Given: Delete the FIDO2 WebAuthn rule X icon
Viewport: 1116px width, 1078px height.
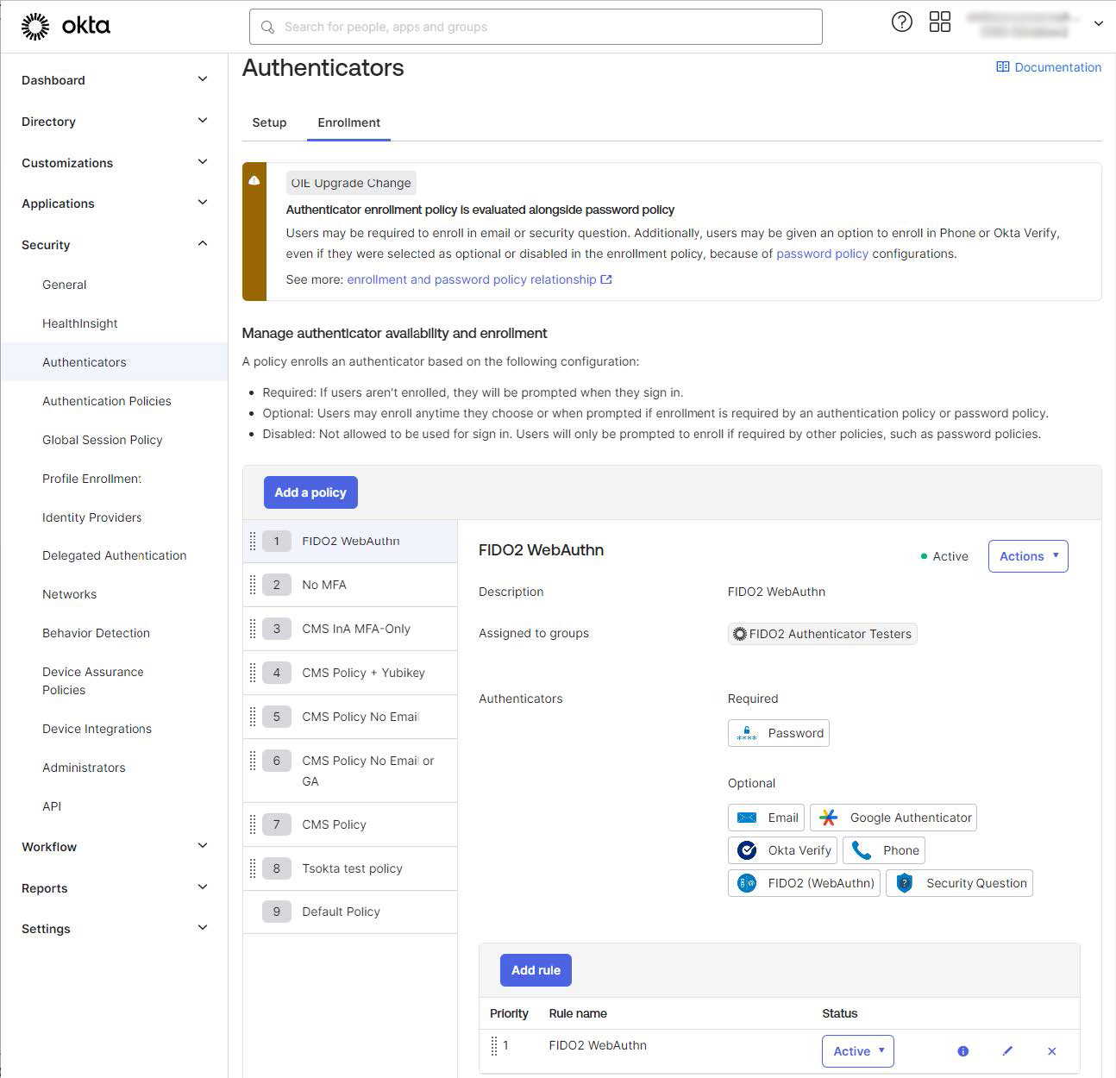Looking at the screenshot, I should click(1051, 1051).
